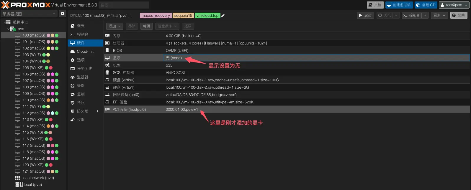
Task: Click the disk icon for 硬盘 (virtio1)
Action: tap(107, 87)
